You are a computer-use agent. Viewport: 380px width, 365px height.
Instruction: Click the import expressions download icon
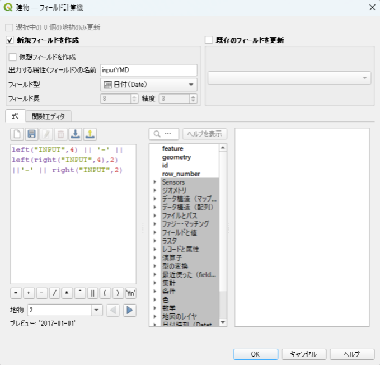coord(76,134)
